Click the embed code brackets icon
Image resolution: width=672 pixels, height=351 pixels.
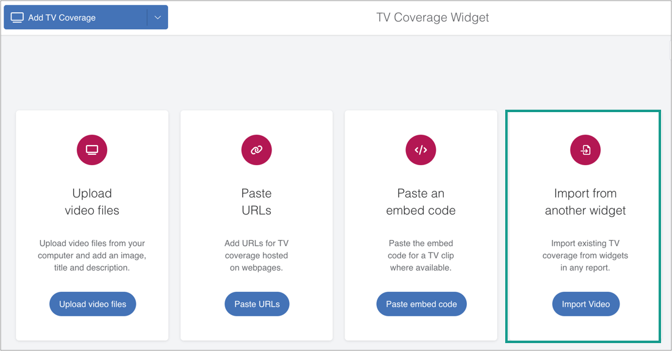tap(421, 150)
